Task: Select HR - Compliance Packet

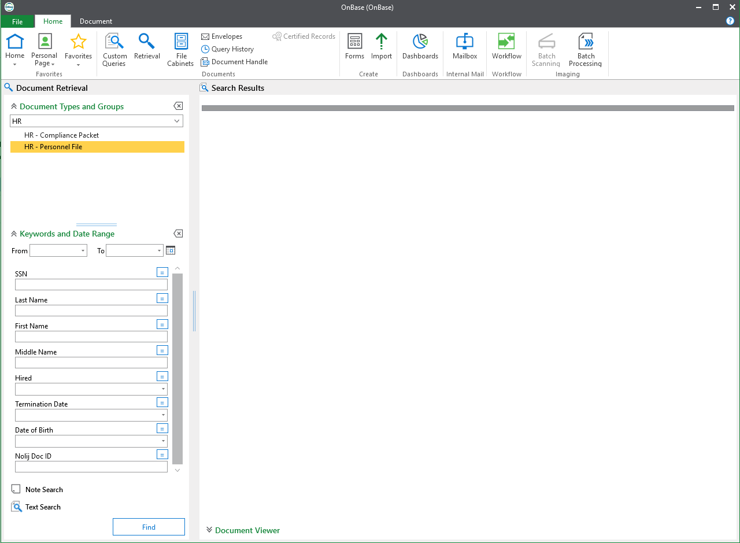Action: coord(97,135)
